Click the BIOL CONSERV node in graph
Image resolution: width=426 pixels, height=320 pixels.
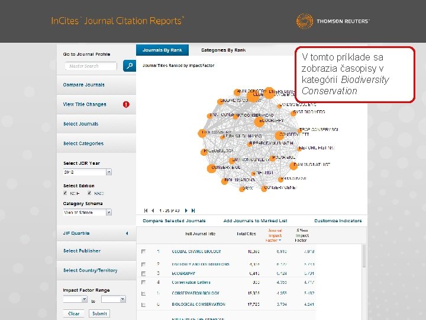pos(202,133)
